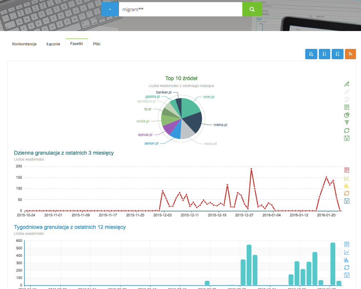
Task: Open the Łącznie tab
Action: click(53, 44)
